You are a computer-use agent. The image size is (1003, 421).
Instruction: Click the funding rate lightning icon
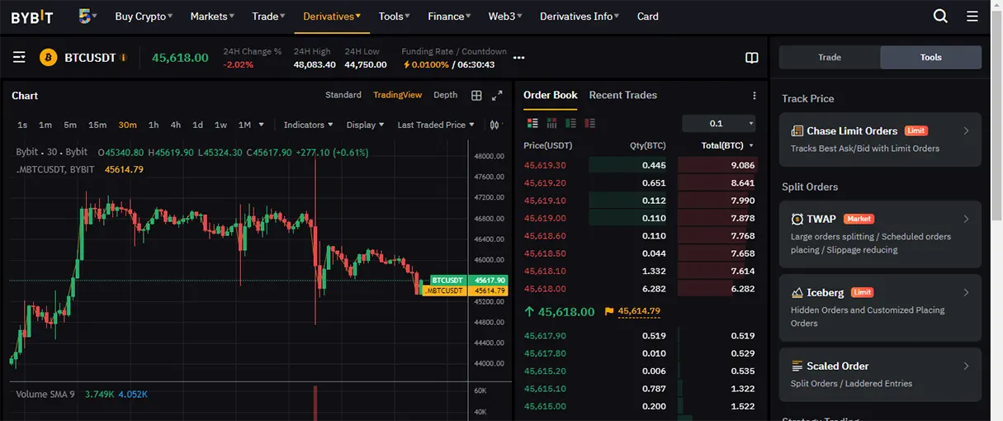click(x=406, y=64)
